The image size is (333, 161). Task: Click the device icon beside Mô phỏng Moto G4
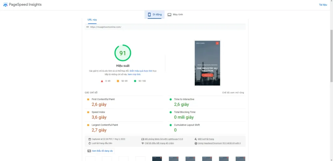[x=142, y=139]
